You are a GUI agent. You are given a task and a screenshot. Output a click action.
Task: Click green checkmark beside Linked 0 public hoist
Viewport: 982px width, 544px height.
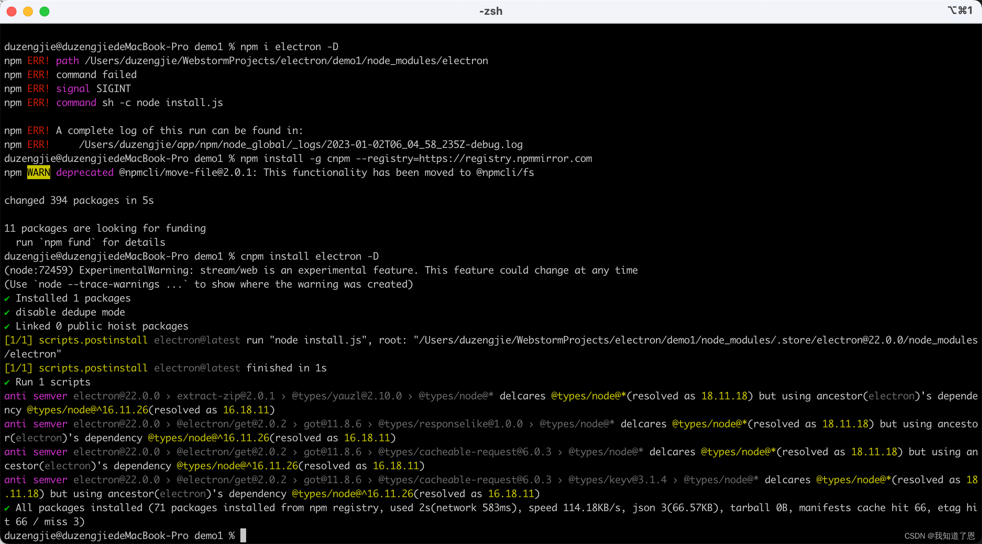7,326
